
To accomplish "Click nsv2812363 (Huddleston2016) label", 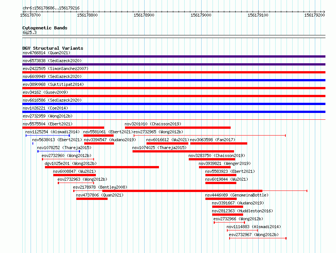I will 242,211.
